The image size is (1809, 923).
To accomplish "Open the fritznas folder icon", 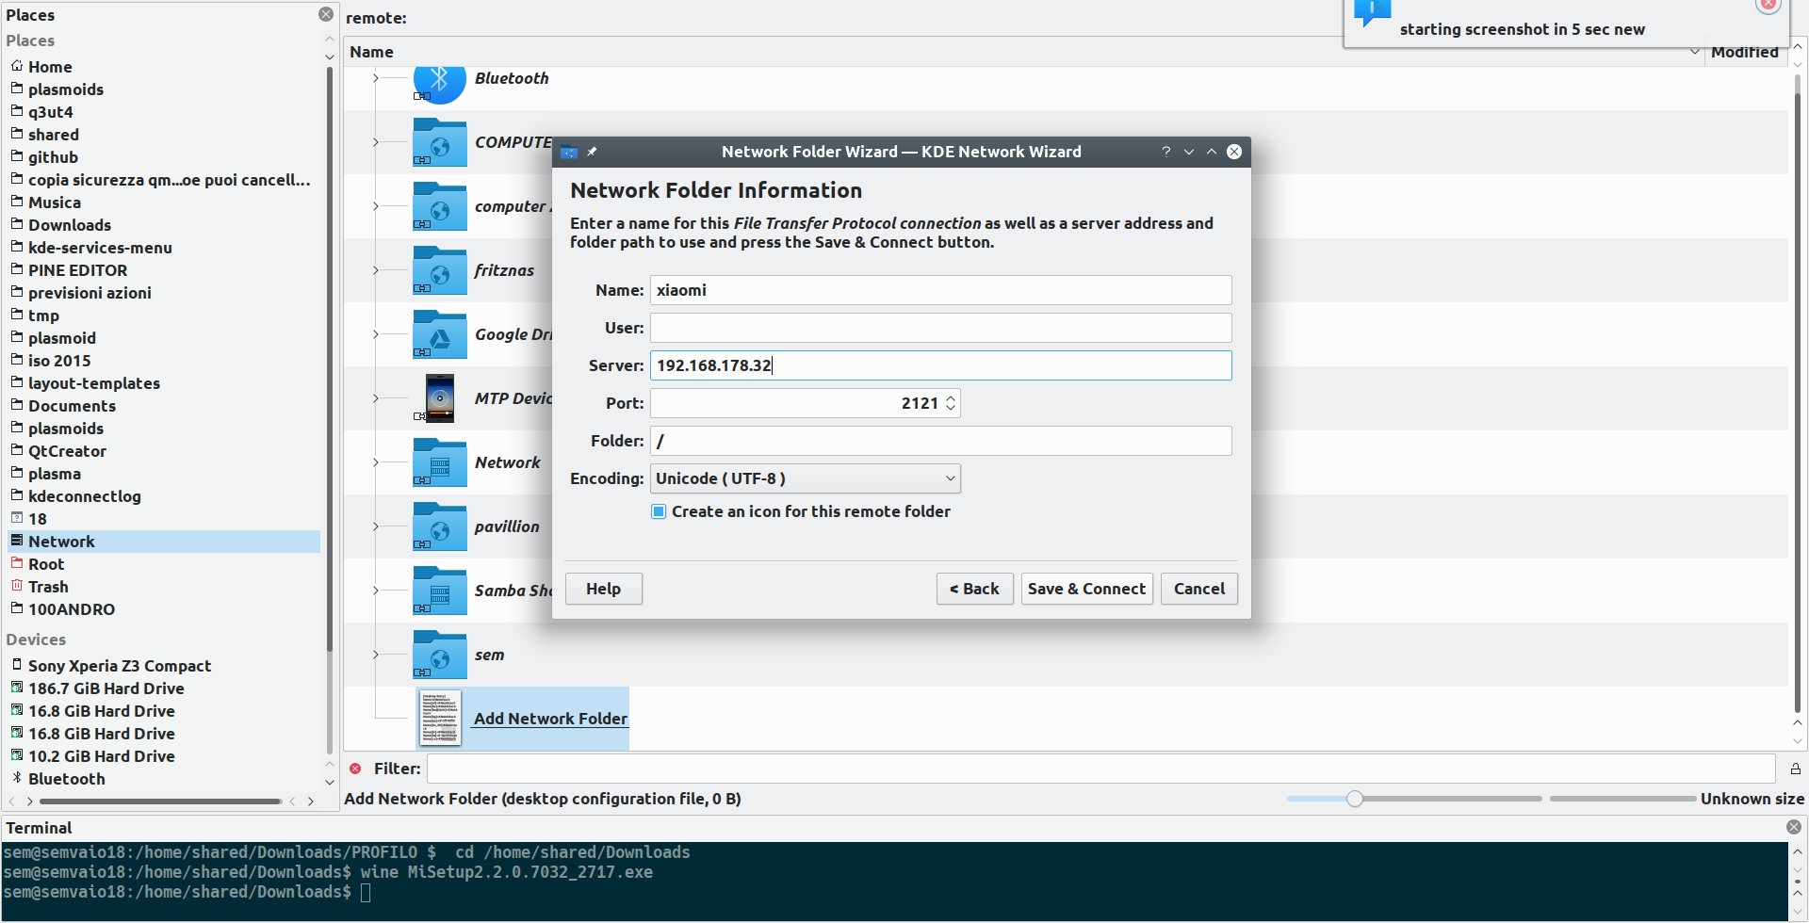I will pyautogui.click(x=439, y=270).
